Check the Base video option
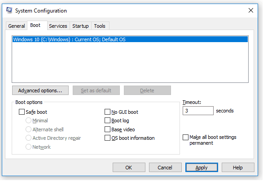This screenshot has width=263, height=181. pos(107,129)
